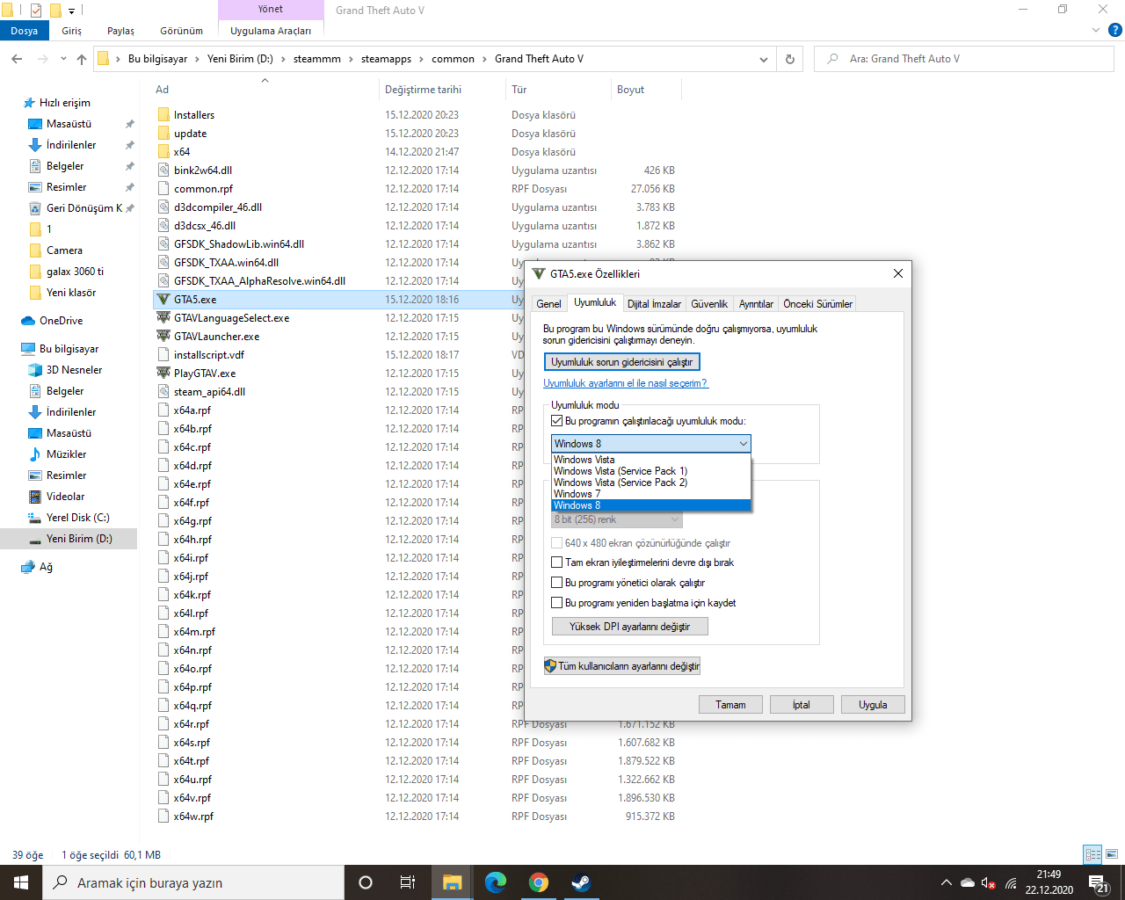Click the PlayGTAV.exe icon
This screenshot has height=900, width=1125.
pos(163,374)
